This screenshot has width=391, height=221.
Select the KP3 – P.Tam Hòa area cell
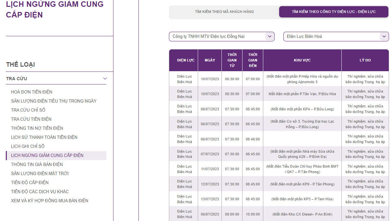point(302,199)
